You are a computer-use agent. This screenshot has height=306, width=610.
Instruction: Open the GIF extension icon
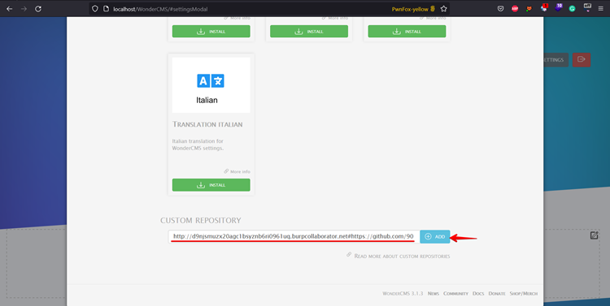(587, 8)
